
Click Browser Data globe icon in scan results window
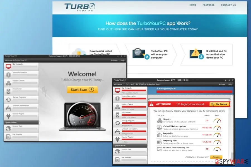coord(117,152)
